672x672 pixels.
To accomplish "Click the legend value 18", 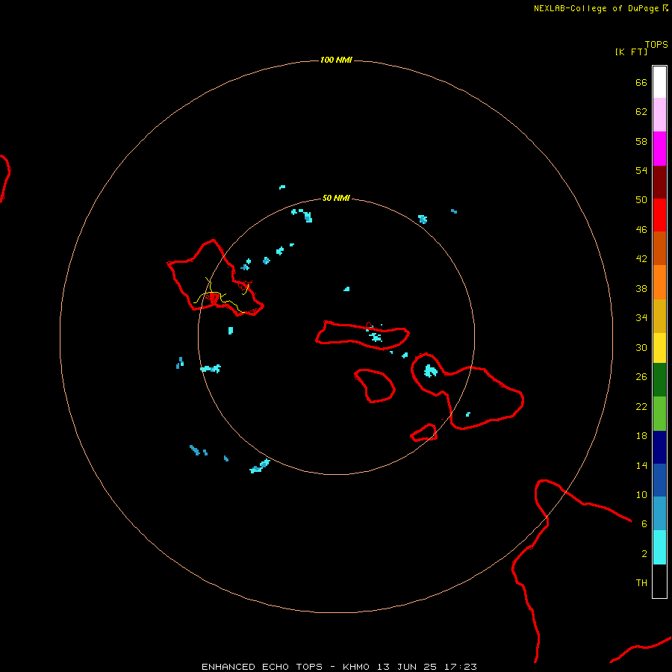I will (641, 436).
